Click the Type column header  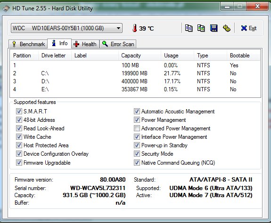[210, 56]
